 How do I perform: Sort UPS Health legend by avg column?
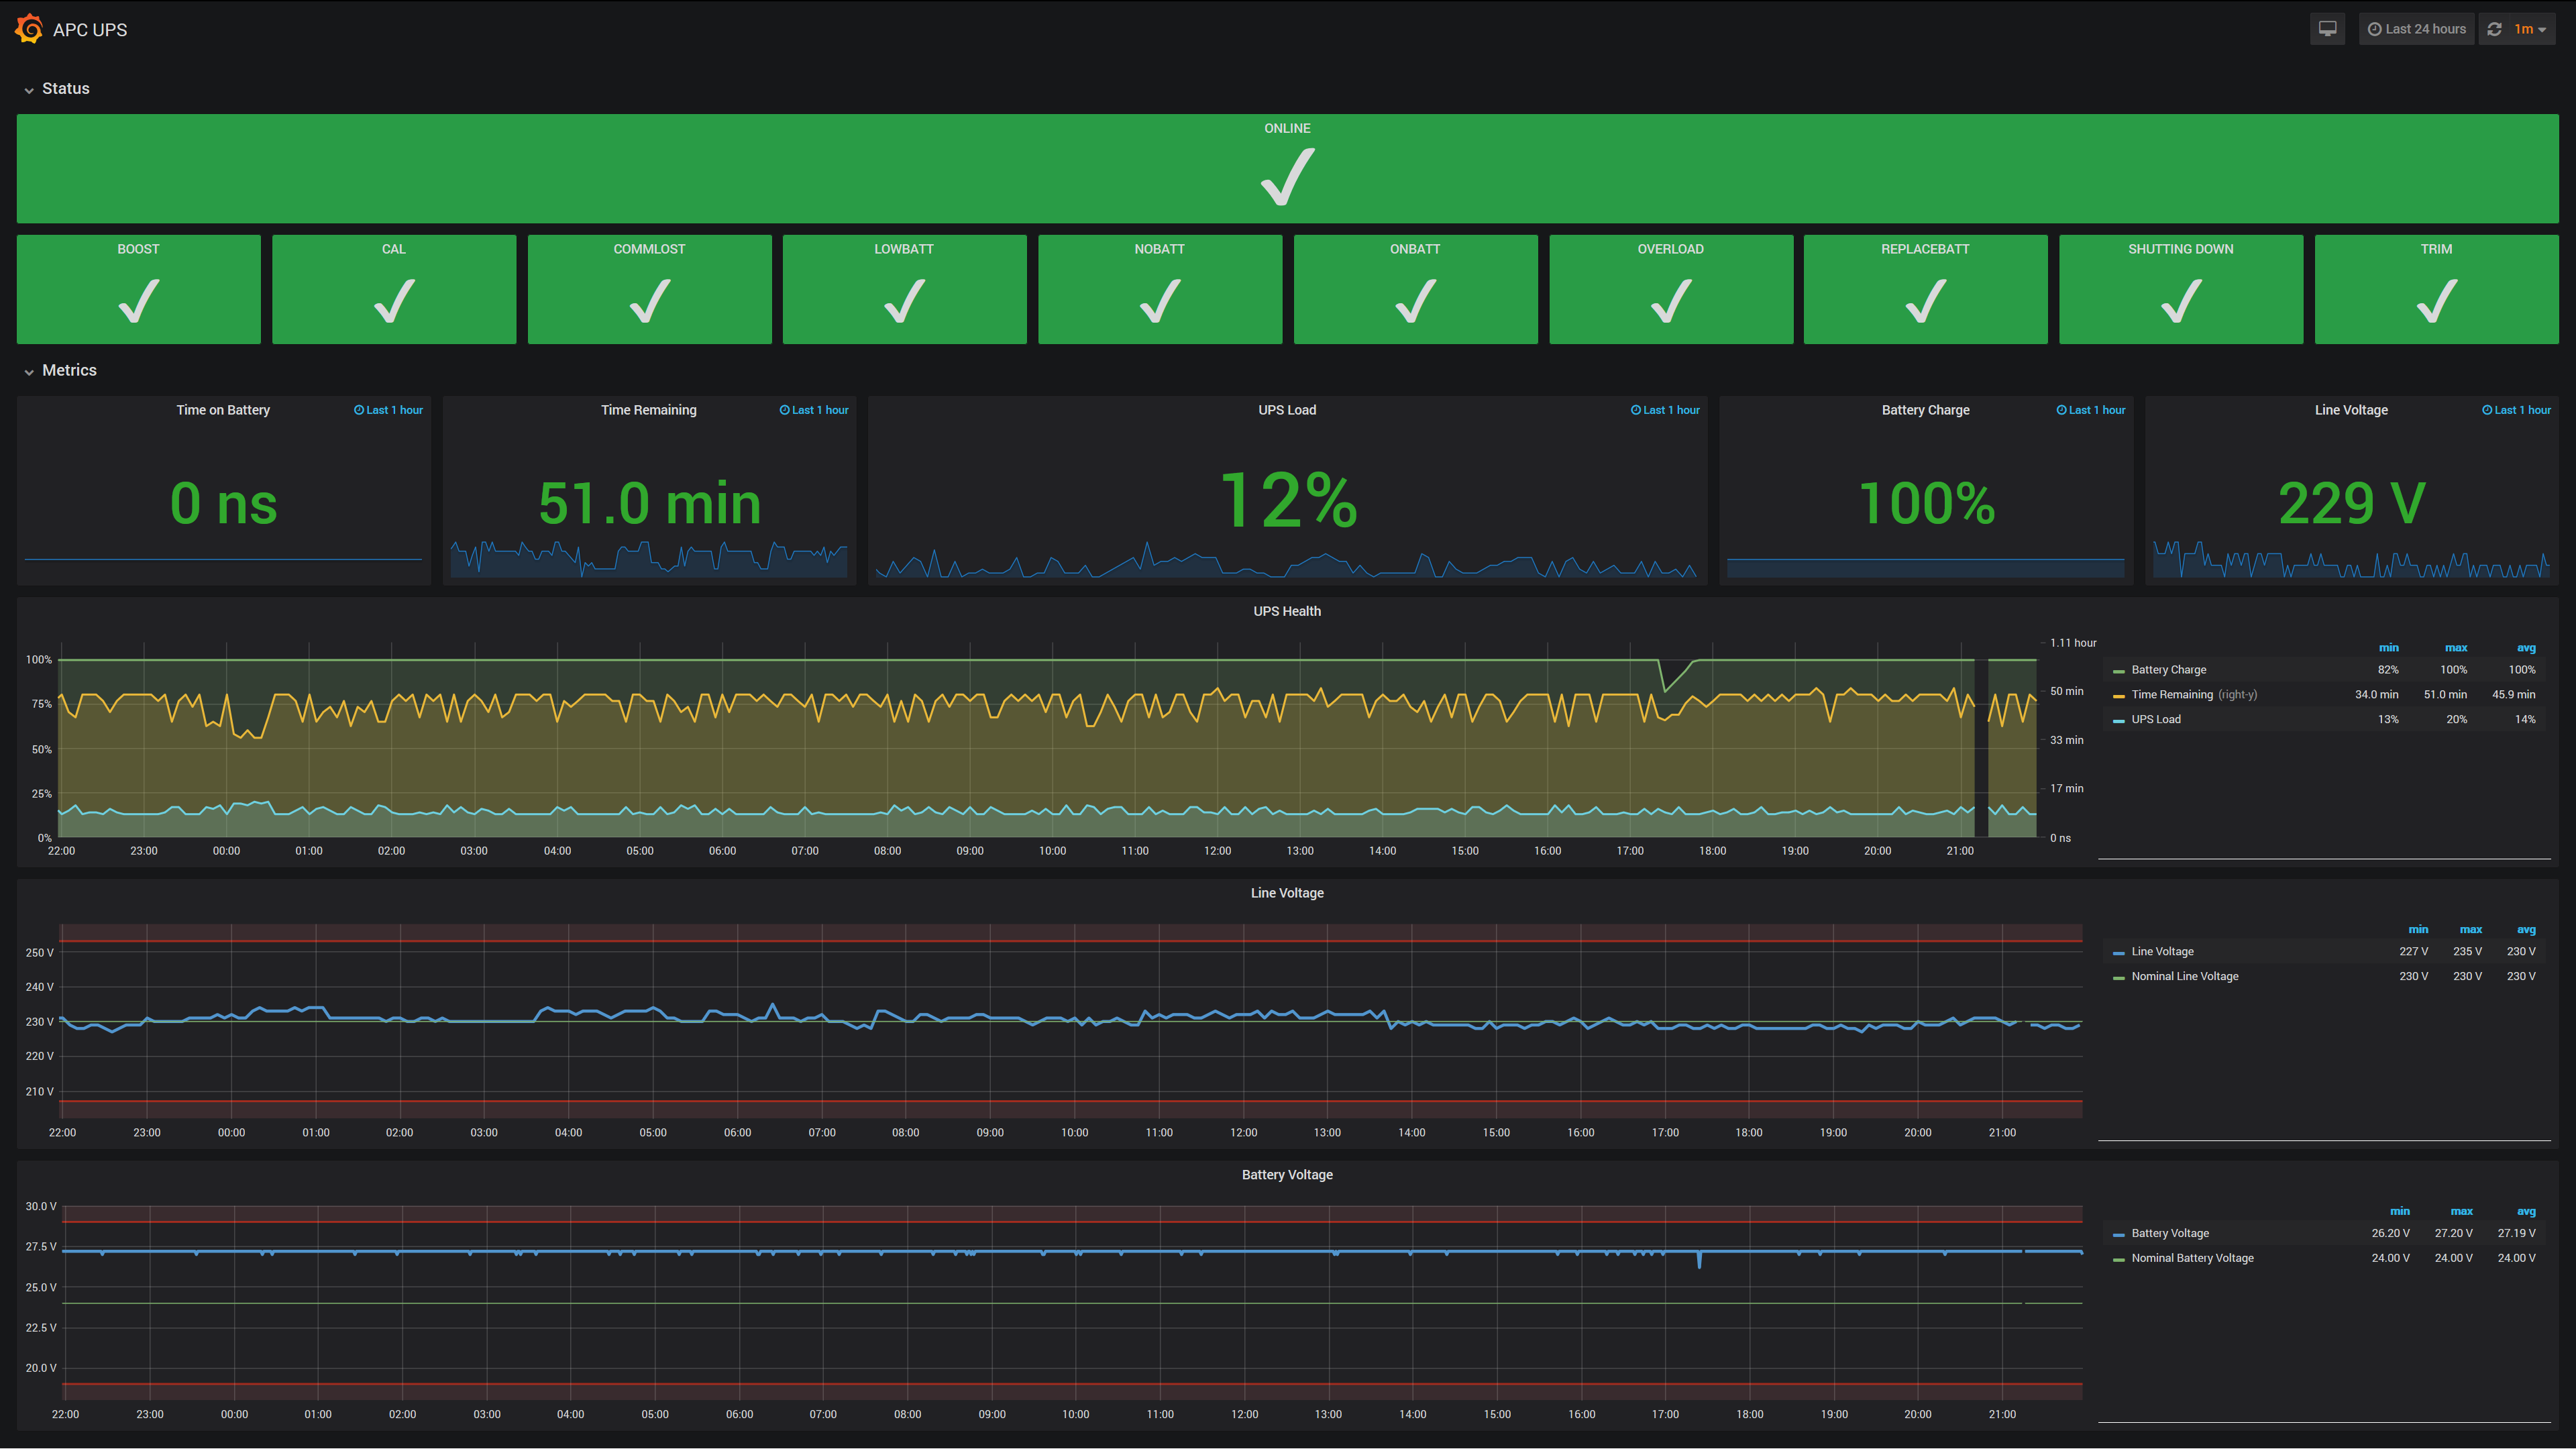pyautogui.click(x=2525, y=648)
